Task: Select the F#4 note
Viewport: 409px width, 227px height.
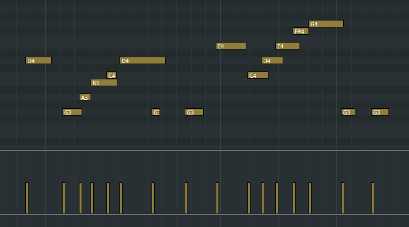Action: tap(301, 31)
